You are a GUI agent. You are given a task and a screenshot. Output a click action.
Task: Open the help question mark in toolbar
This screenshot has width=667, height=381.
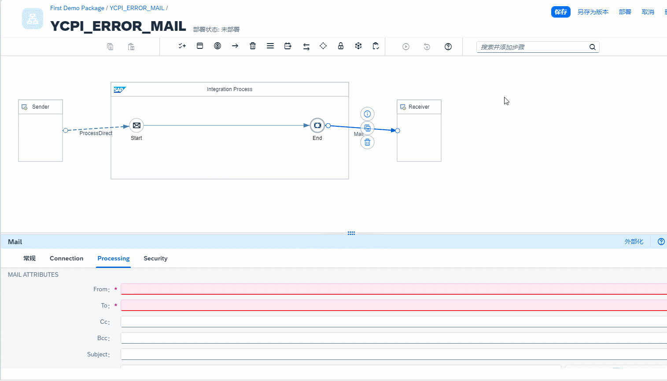point(448,47)
